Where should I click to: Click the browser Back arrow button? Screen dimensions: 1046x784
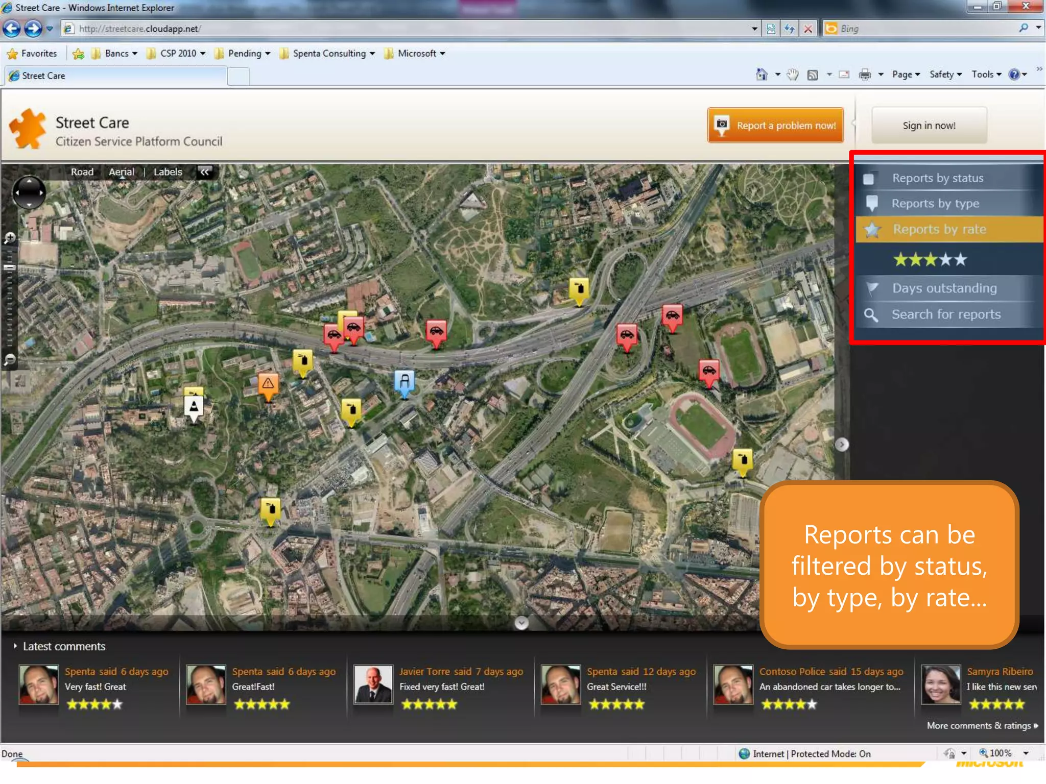tap(11, 29)
